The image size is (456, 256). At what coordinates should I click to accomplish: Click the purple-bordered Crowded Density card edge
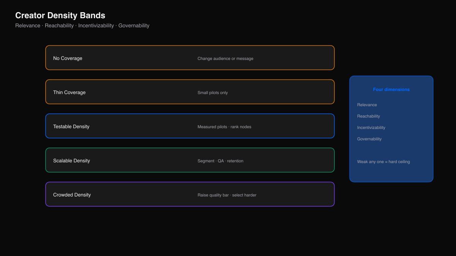coord(190,182)
